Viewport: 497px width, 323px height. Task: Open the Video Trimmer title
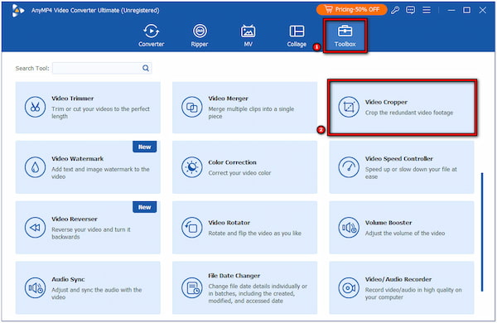point(73,99)
